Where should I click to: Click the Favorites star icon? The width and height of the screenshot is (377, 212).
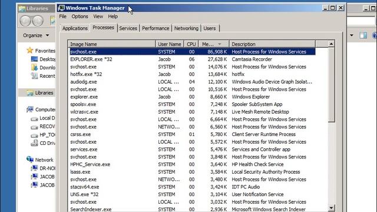(x=30, y=51)
